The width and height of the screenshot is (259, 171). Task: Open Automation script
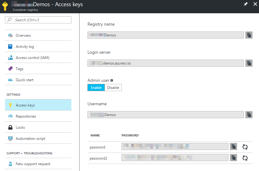(38, 138)
